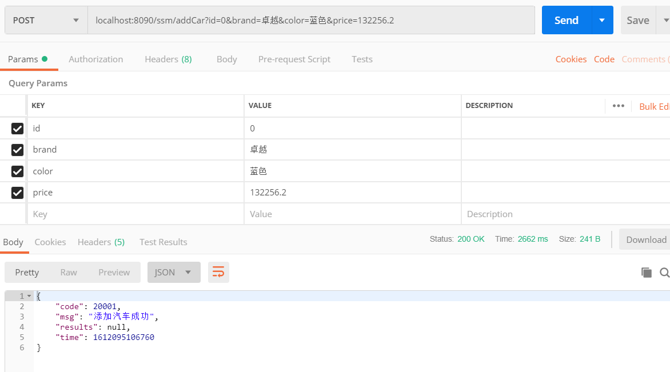Click the code value 20001

[x=105, y=306]
